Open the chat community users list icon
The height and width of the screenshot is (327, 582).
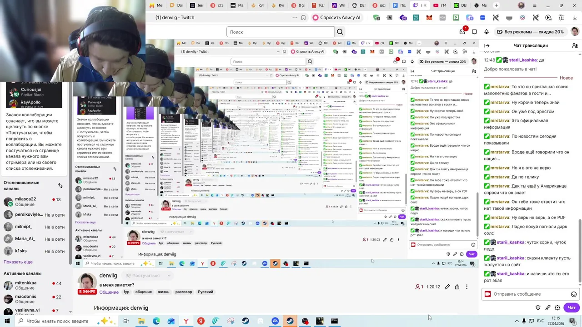[575, 45]
